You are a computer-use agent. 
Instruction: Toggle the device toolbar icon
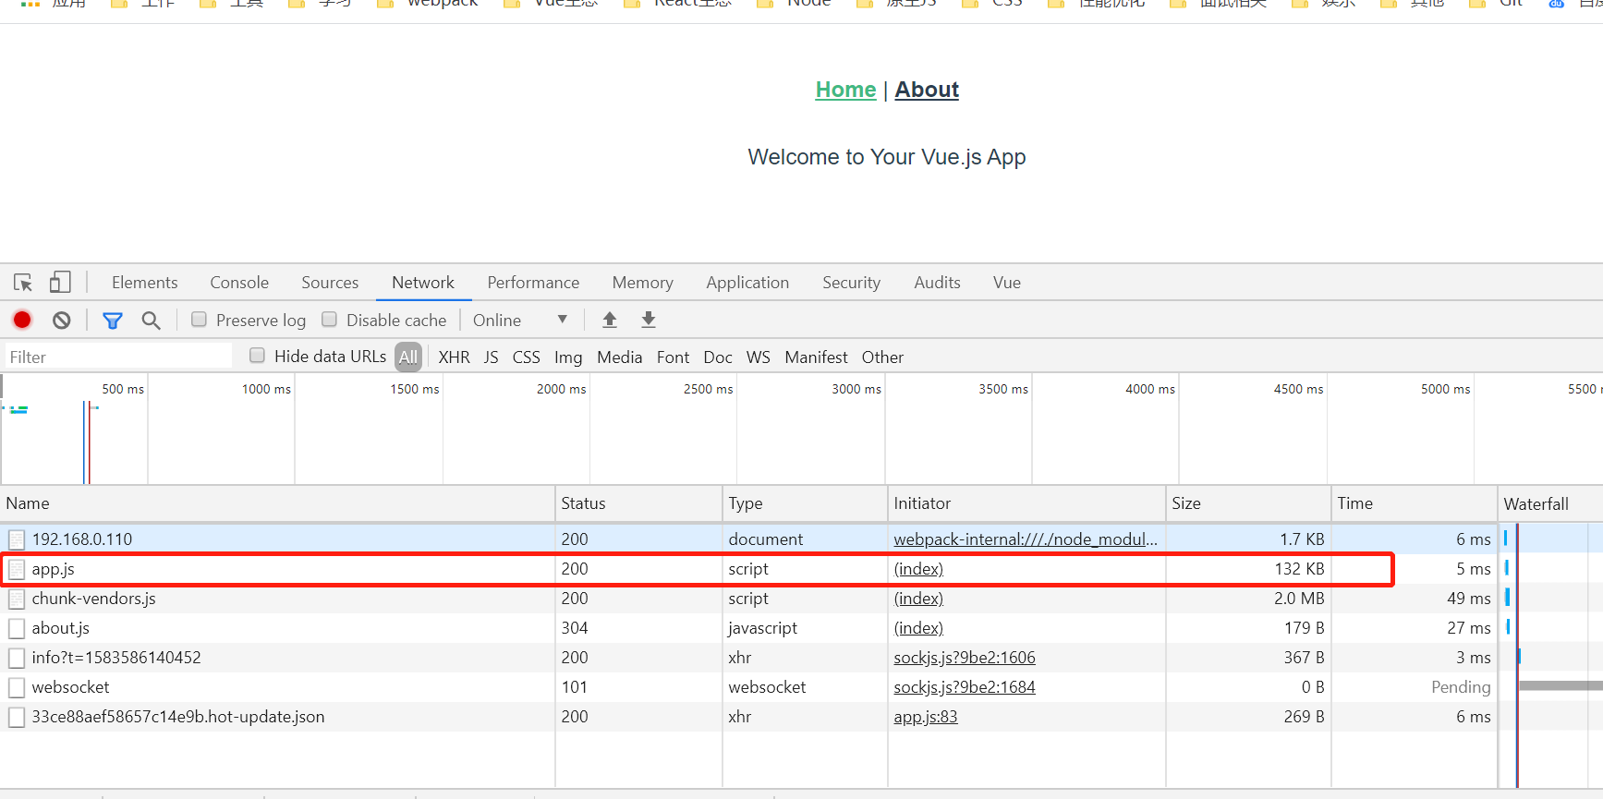tap(60, 282)
